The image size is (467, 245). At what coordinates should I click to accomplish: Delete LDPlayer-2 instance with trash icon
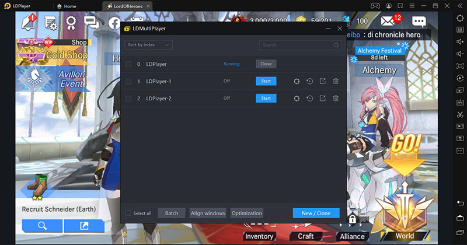(x=336, y=98)
